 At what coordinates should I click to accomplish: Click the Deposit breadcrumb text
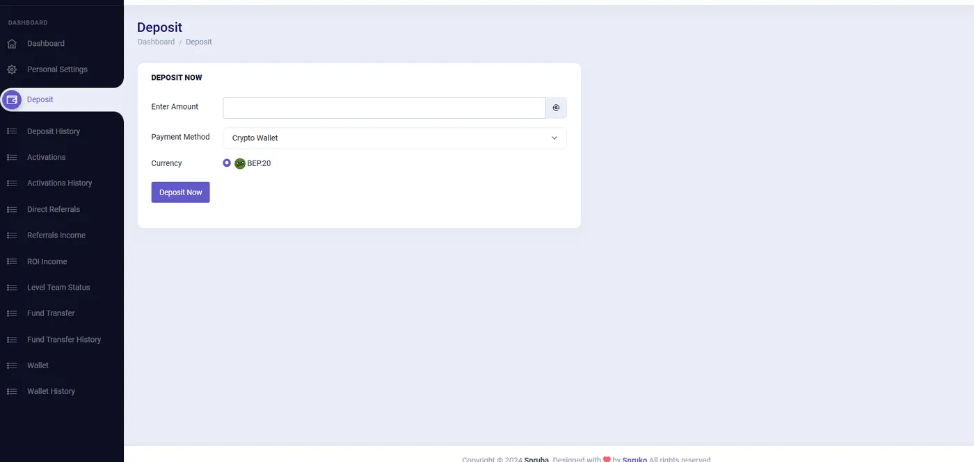click(199, 42)
